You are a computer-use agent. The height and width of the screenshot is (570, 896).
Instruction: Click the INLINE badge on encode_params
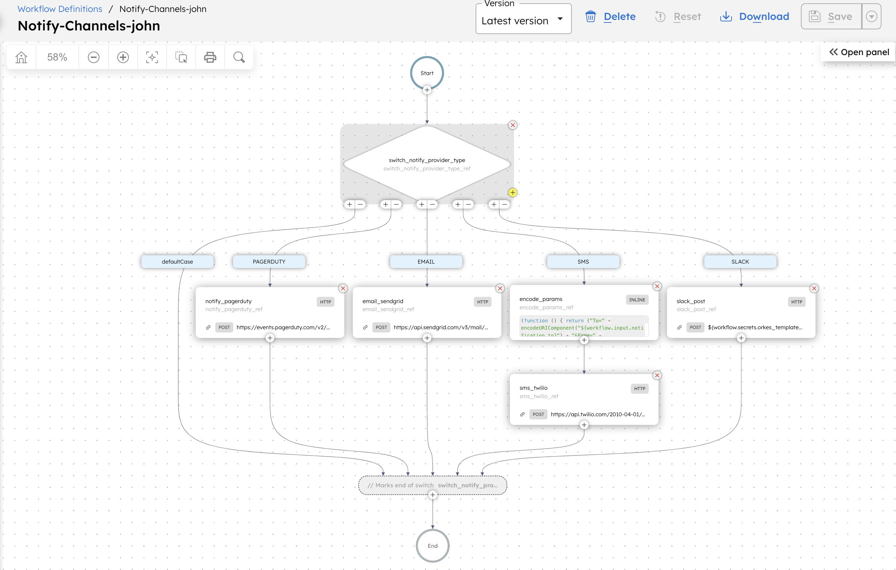click(x=637, y=300)
